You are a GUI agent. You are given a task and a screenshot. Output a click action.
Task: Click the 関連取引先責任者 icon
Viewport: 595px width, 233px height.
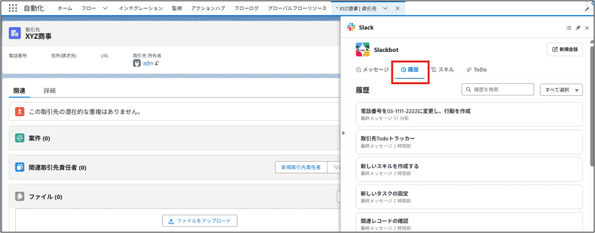pos(19,167)
